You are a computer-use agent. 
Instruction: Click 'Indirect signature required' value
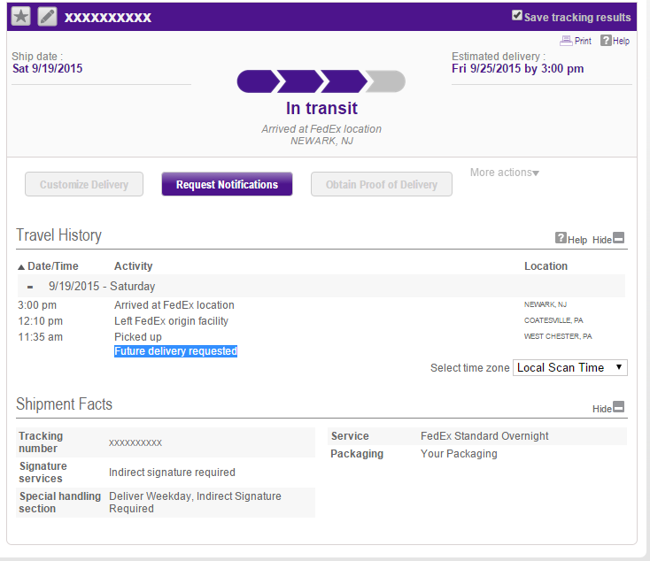172,473
